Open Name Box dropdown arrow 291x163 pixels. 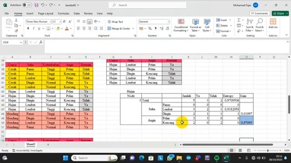point(21,43)
